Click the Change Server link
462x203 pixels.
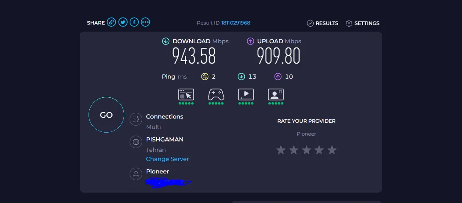167,159
